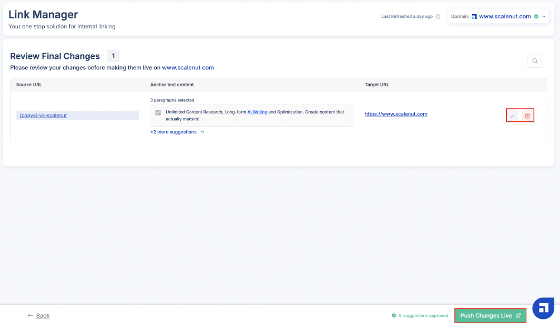Click the Target URL column header
Screen dimensions: 560x332
(377, 85)
